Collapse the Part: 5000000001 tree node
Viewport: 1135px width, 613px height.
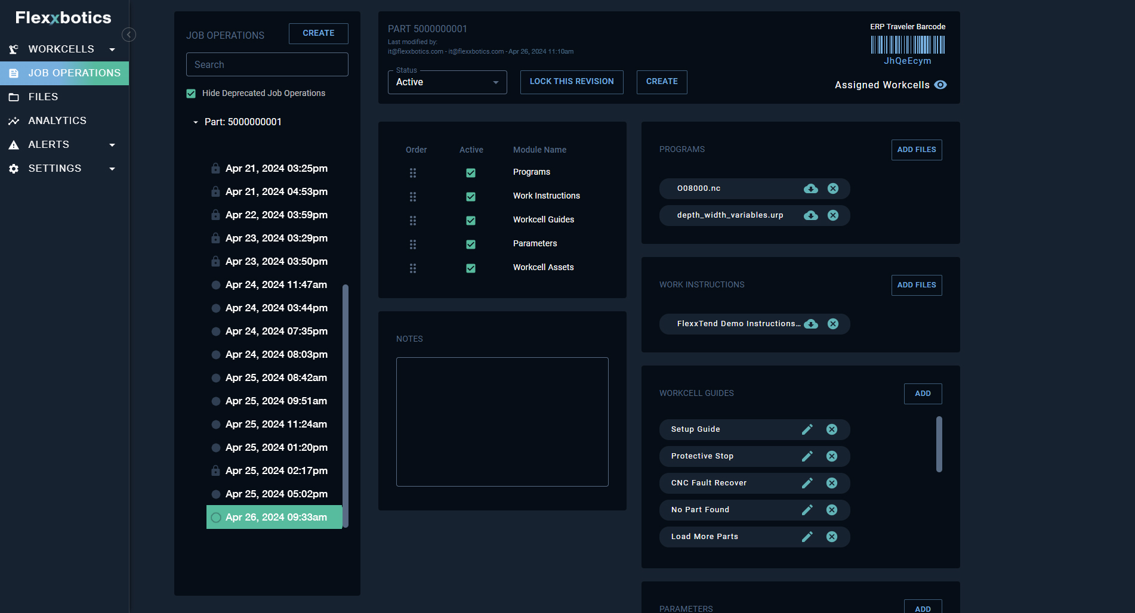[x=196, y=122]
